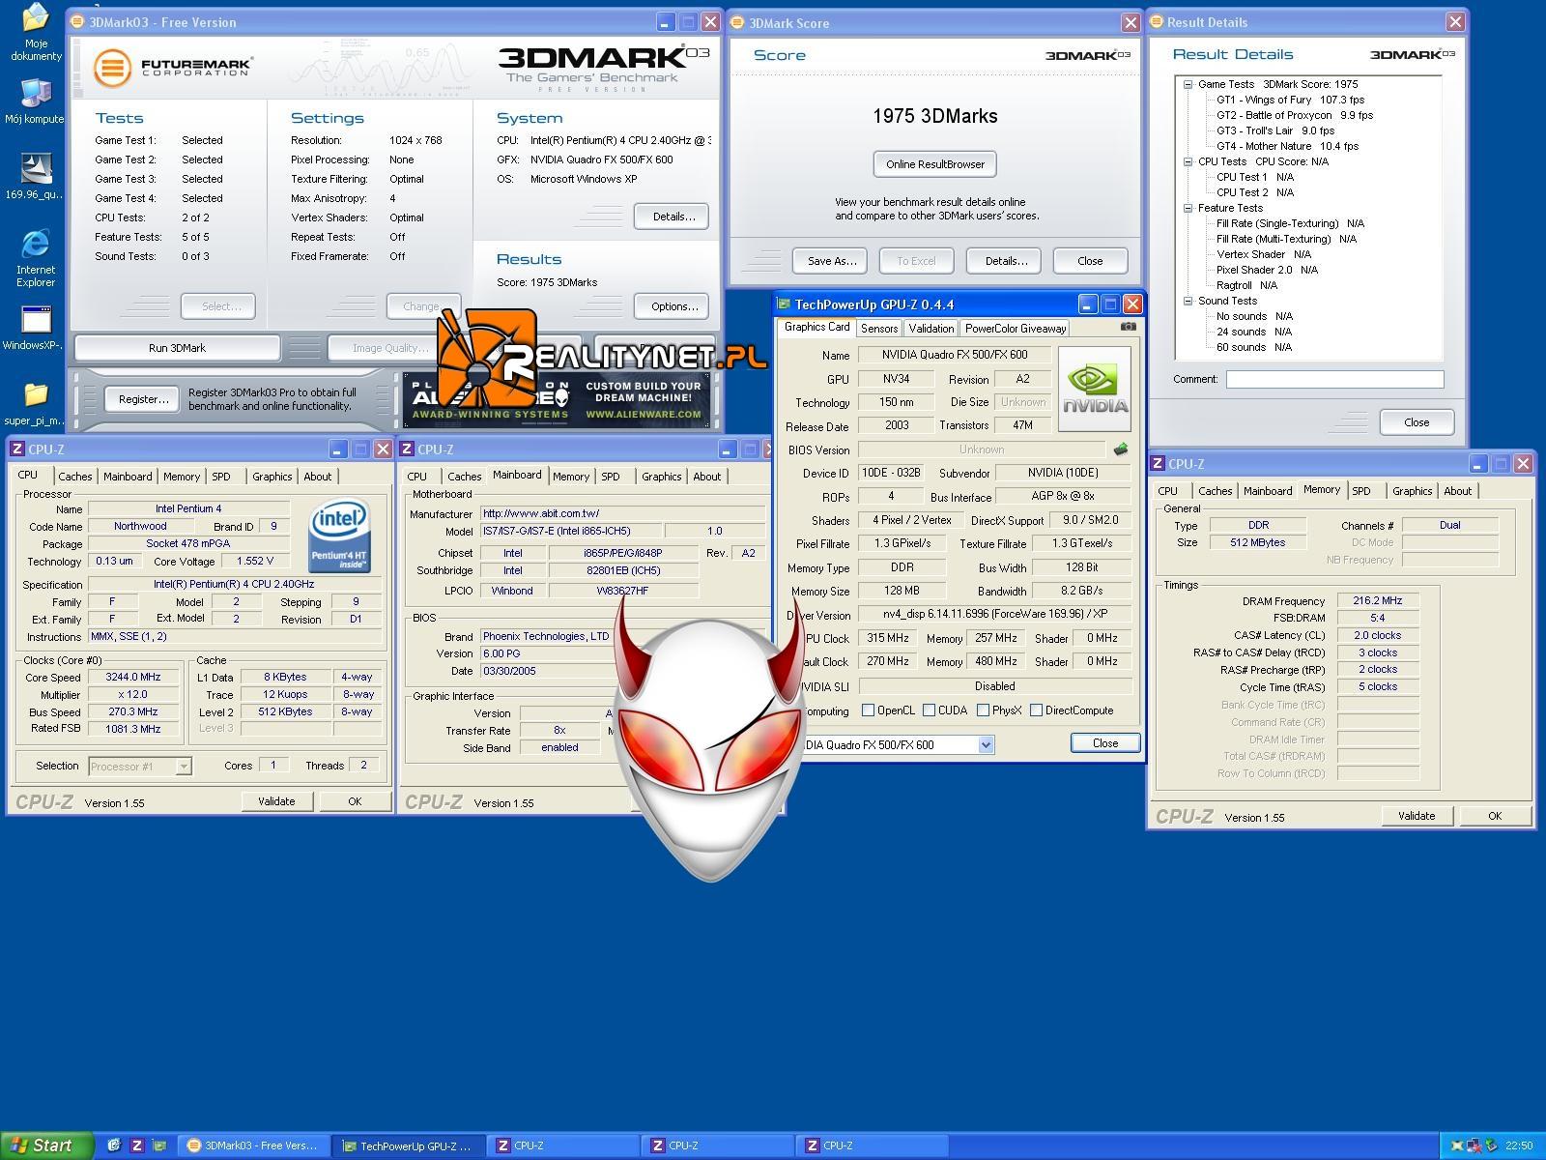The image size is (1546, 1160).
Task: Toggle the PhysX checkbox
Action: click(983, 710)
